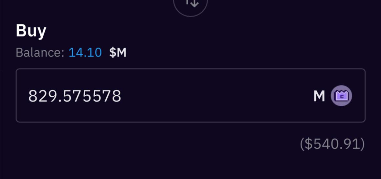
Task: Click the round purple coin badge
Action: click(x=341, y=96)
